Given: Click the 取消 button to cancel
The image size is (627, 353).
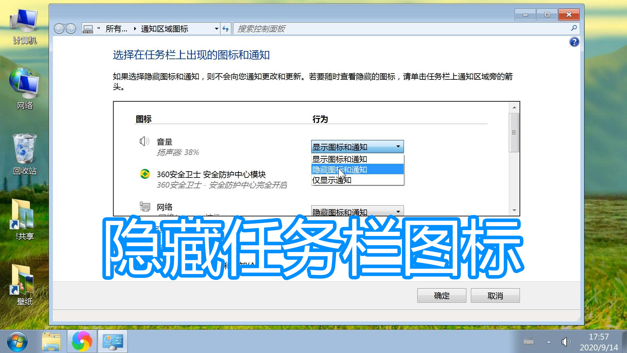Looking at the screenshot, I should point(495,295).
